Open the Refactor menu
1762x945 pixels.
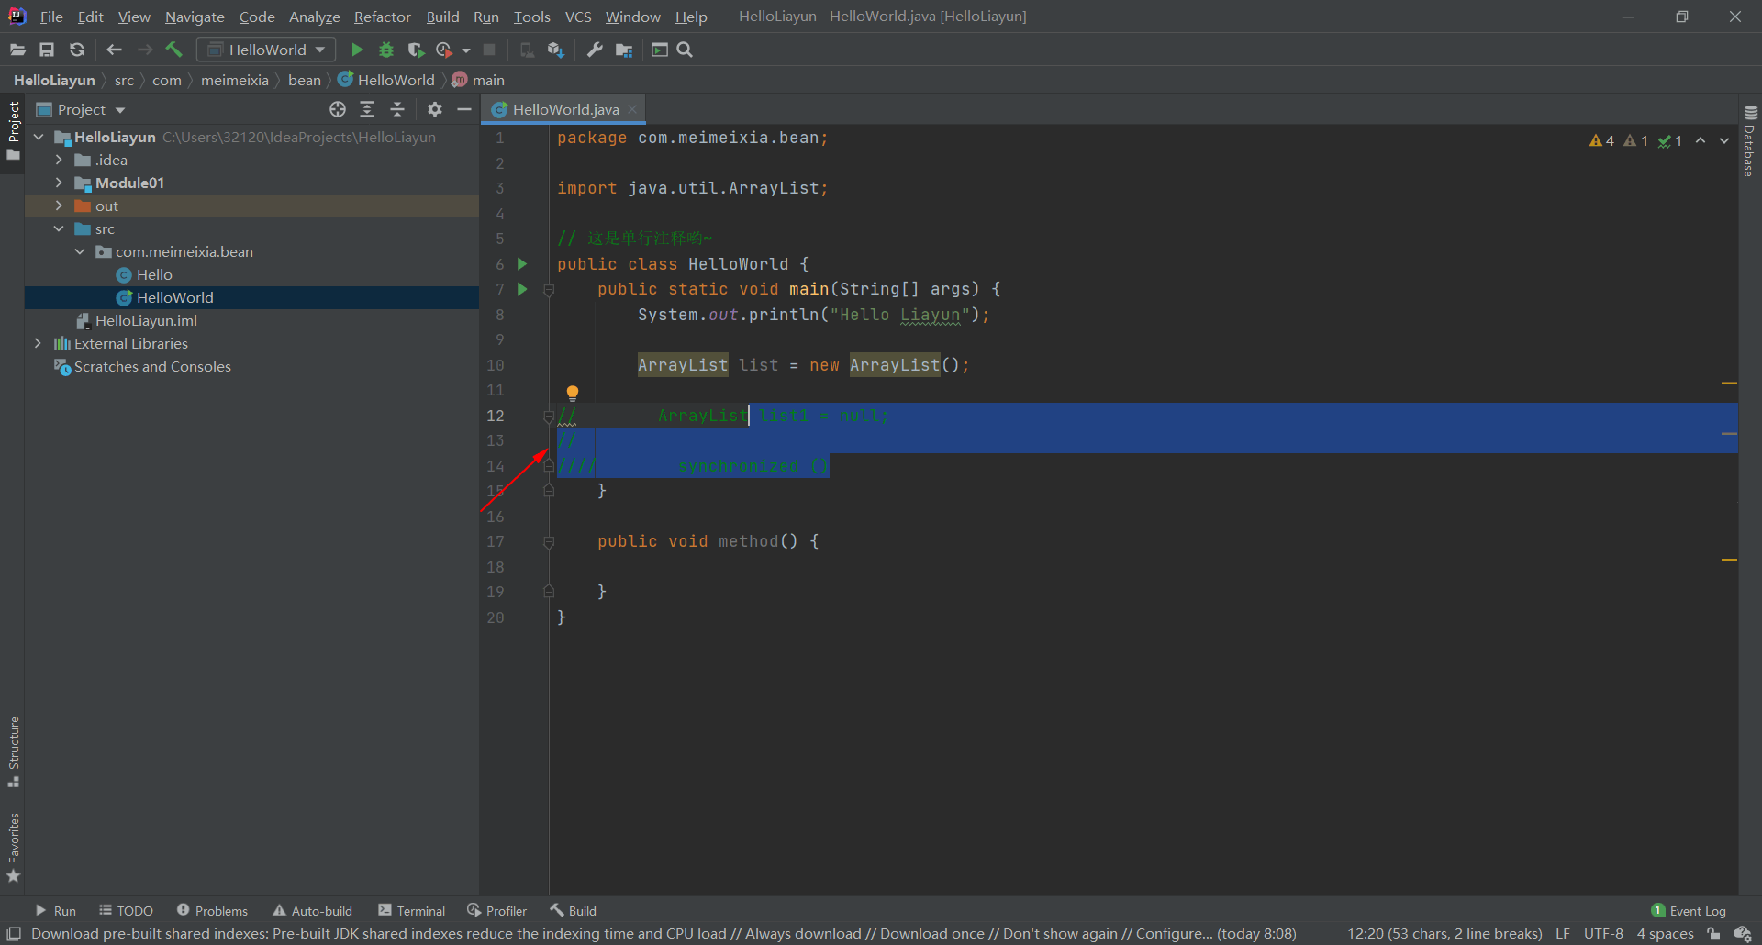(x=383, y=17)
